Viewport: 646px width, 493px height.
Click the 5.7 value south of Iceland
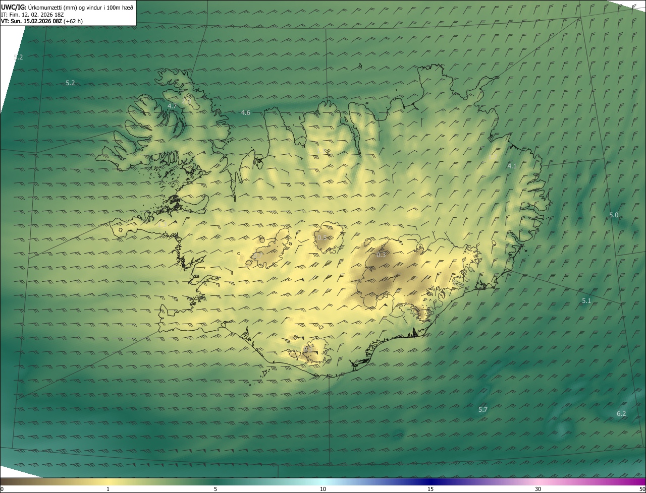(x=483, y=409)
